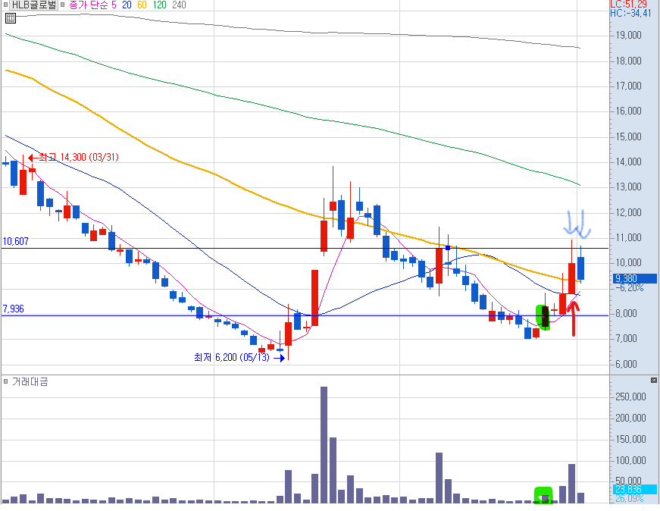Click the HC:-34.41 indicator
The image size is (660, 511).
pos(630,14)
